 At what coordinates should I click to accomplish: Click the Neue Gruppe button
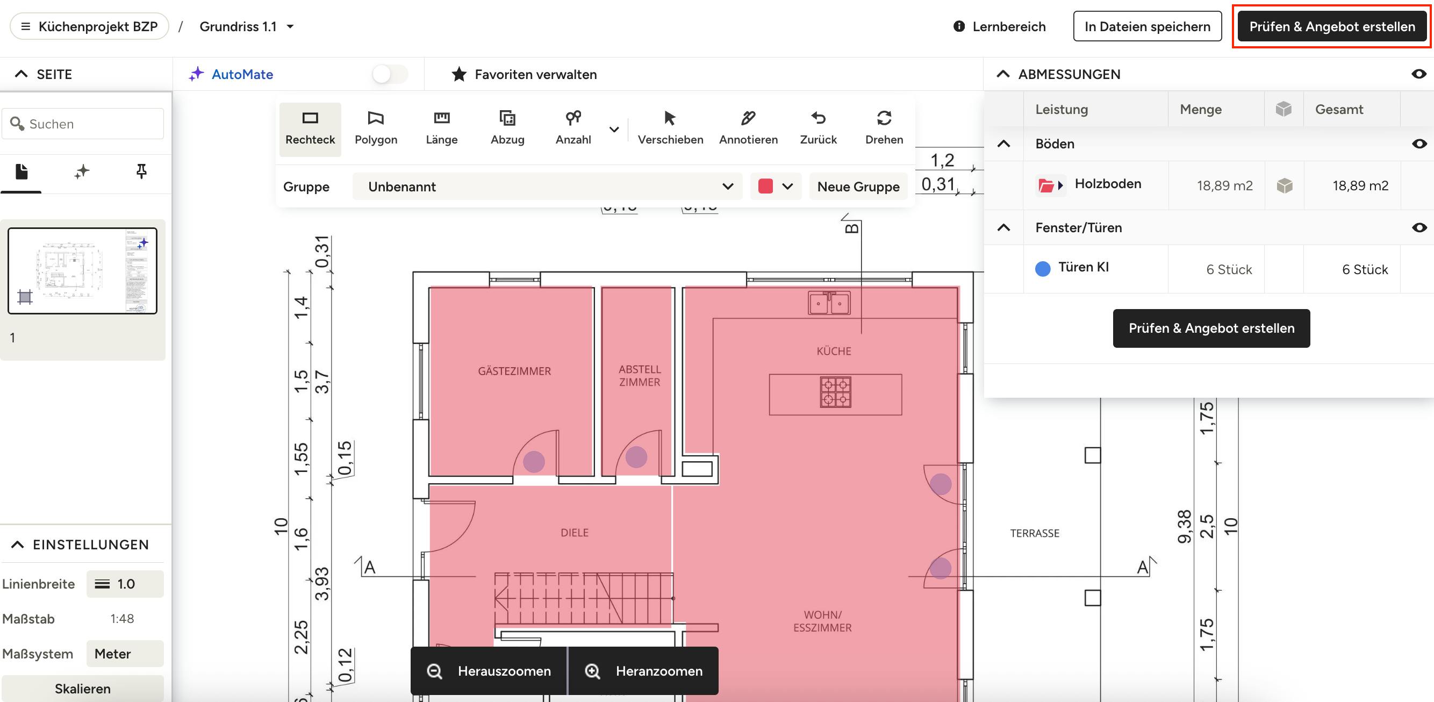858,187
